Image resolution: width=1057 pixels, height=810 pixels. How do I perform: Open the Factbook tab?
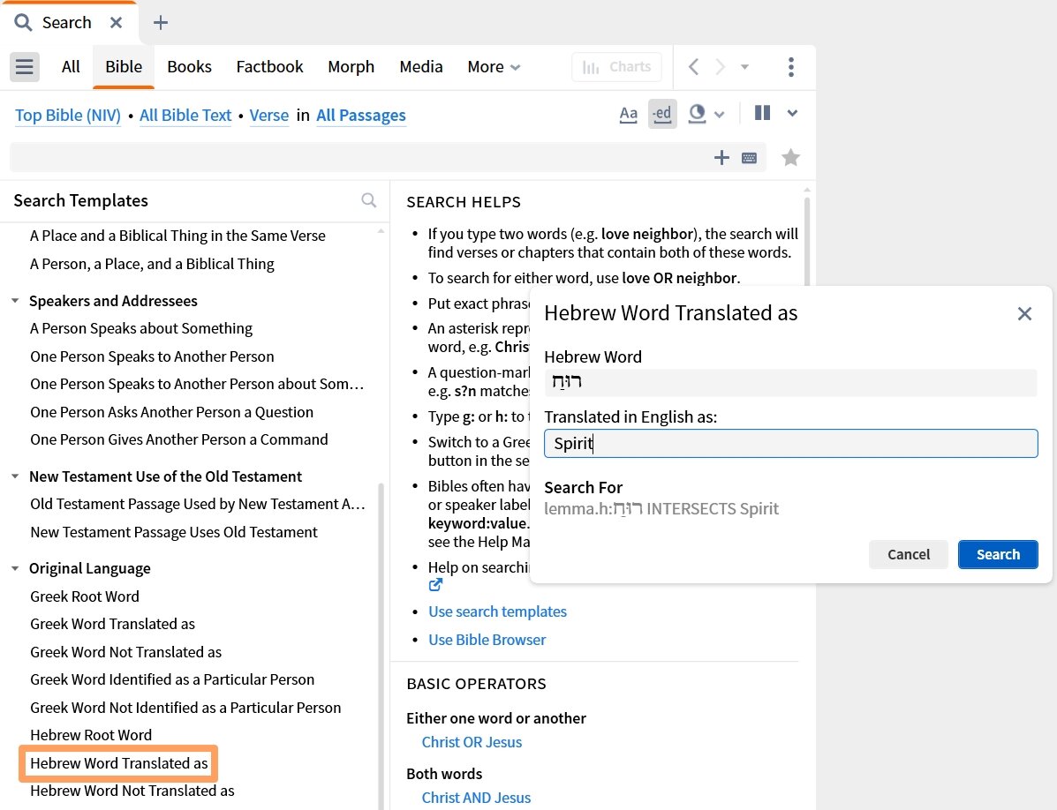point(269,67)
